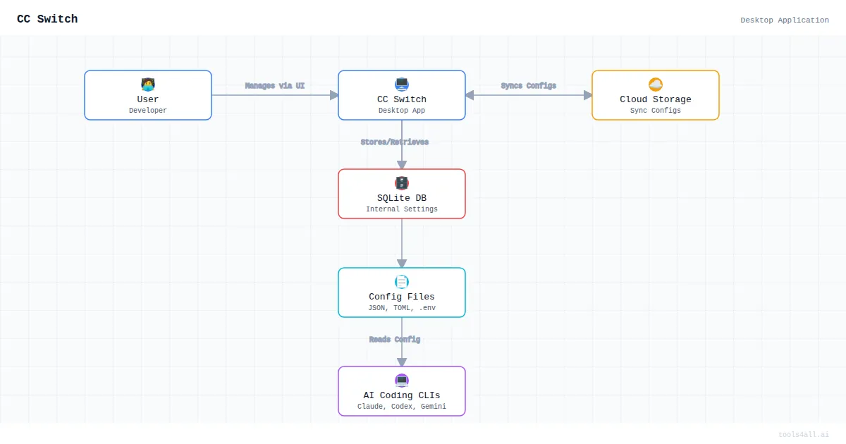Click the "Reads Config" edge label

[x=395, y=340]
